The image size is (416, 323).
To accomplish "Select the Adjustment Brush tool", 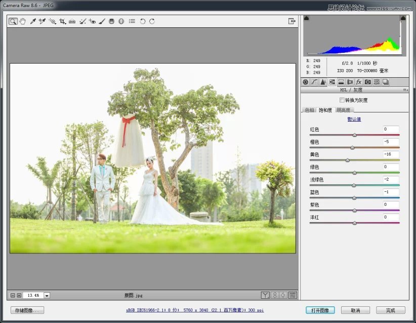I will pos(102,21).
